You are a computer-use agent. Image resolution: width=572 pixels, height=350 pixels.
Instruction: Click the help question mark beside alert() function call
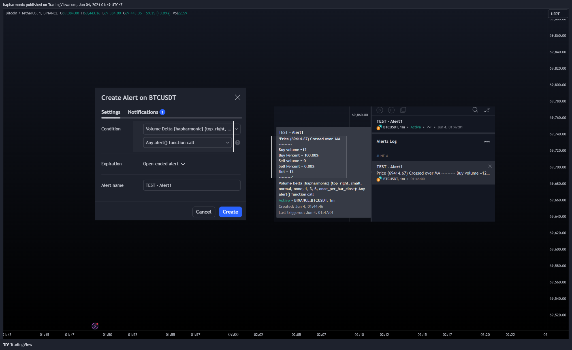point(238,143)
